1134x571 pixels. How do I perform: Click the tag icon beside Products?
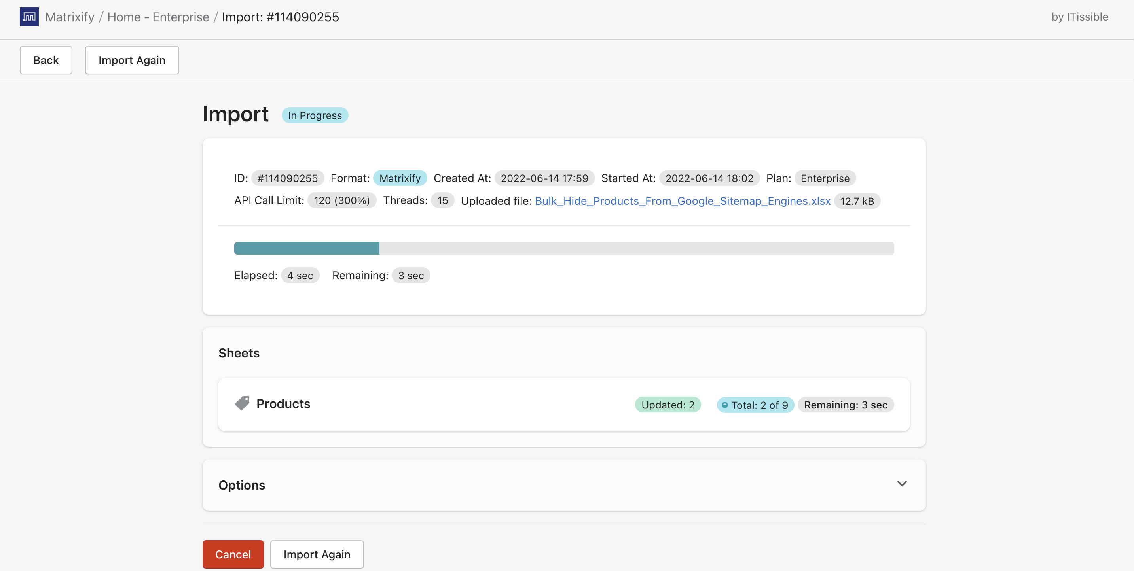(243, 403)
